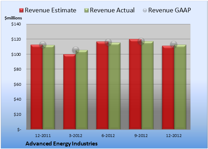Viewport: 208px width, 149px height.
Task: Select the 'Revenue Actual' legend label
Action: coord(112,10)
